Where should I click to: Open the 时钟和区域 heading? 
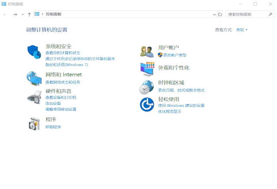pos(171,83)
